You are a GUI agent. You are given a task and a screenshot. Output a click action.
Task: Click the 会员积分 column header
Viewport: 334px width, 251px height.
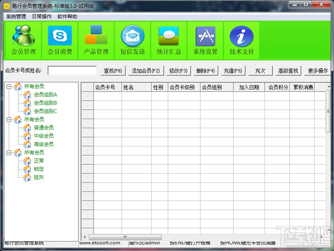[x=277, y=87]
